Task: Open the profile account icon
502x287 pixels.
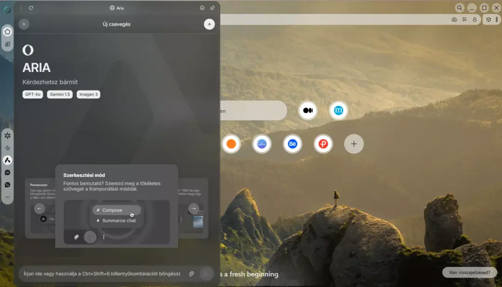Action: pos(475,20)
